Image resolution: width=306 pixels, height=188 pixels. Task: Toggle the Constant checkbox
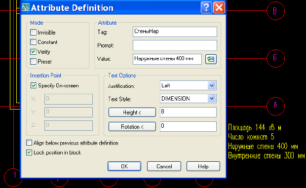pos(33,42)
